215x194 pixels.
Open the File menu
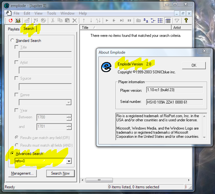pyautogui.click(x=16, y=13)
